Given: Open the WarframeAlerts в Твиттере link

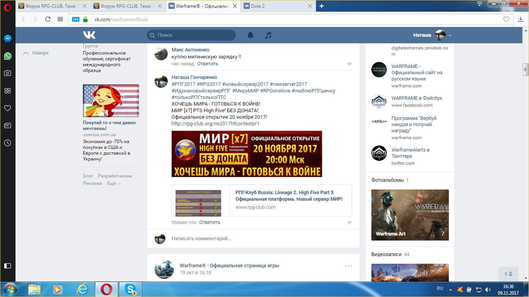Looking at the screenshot, I should pyautogui.click(x=410, y=153).
